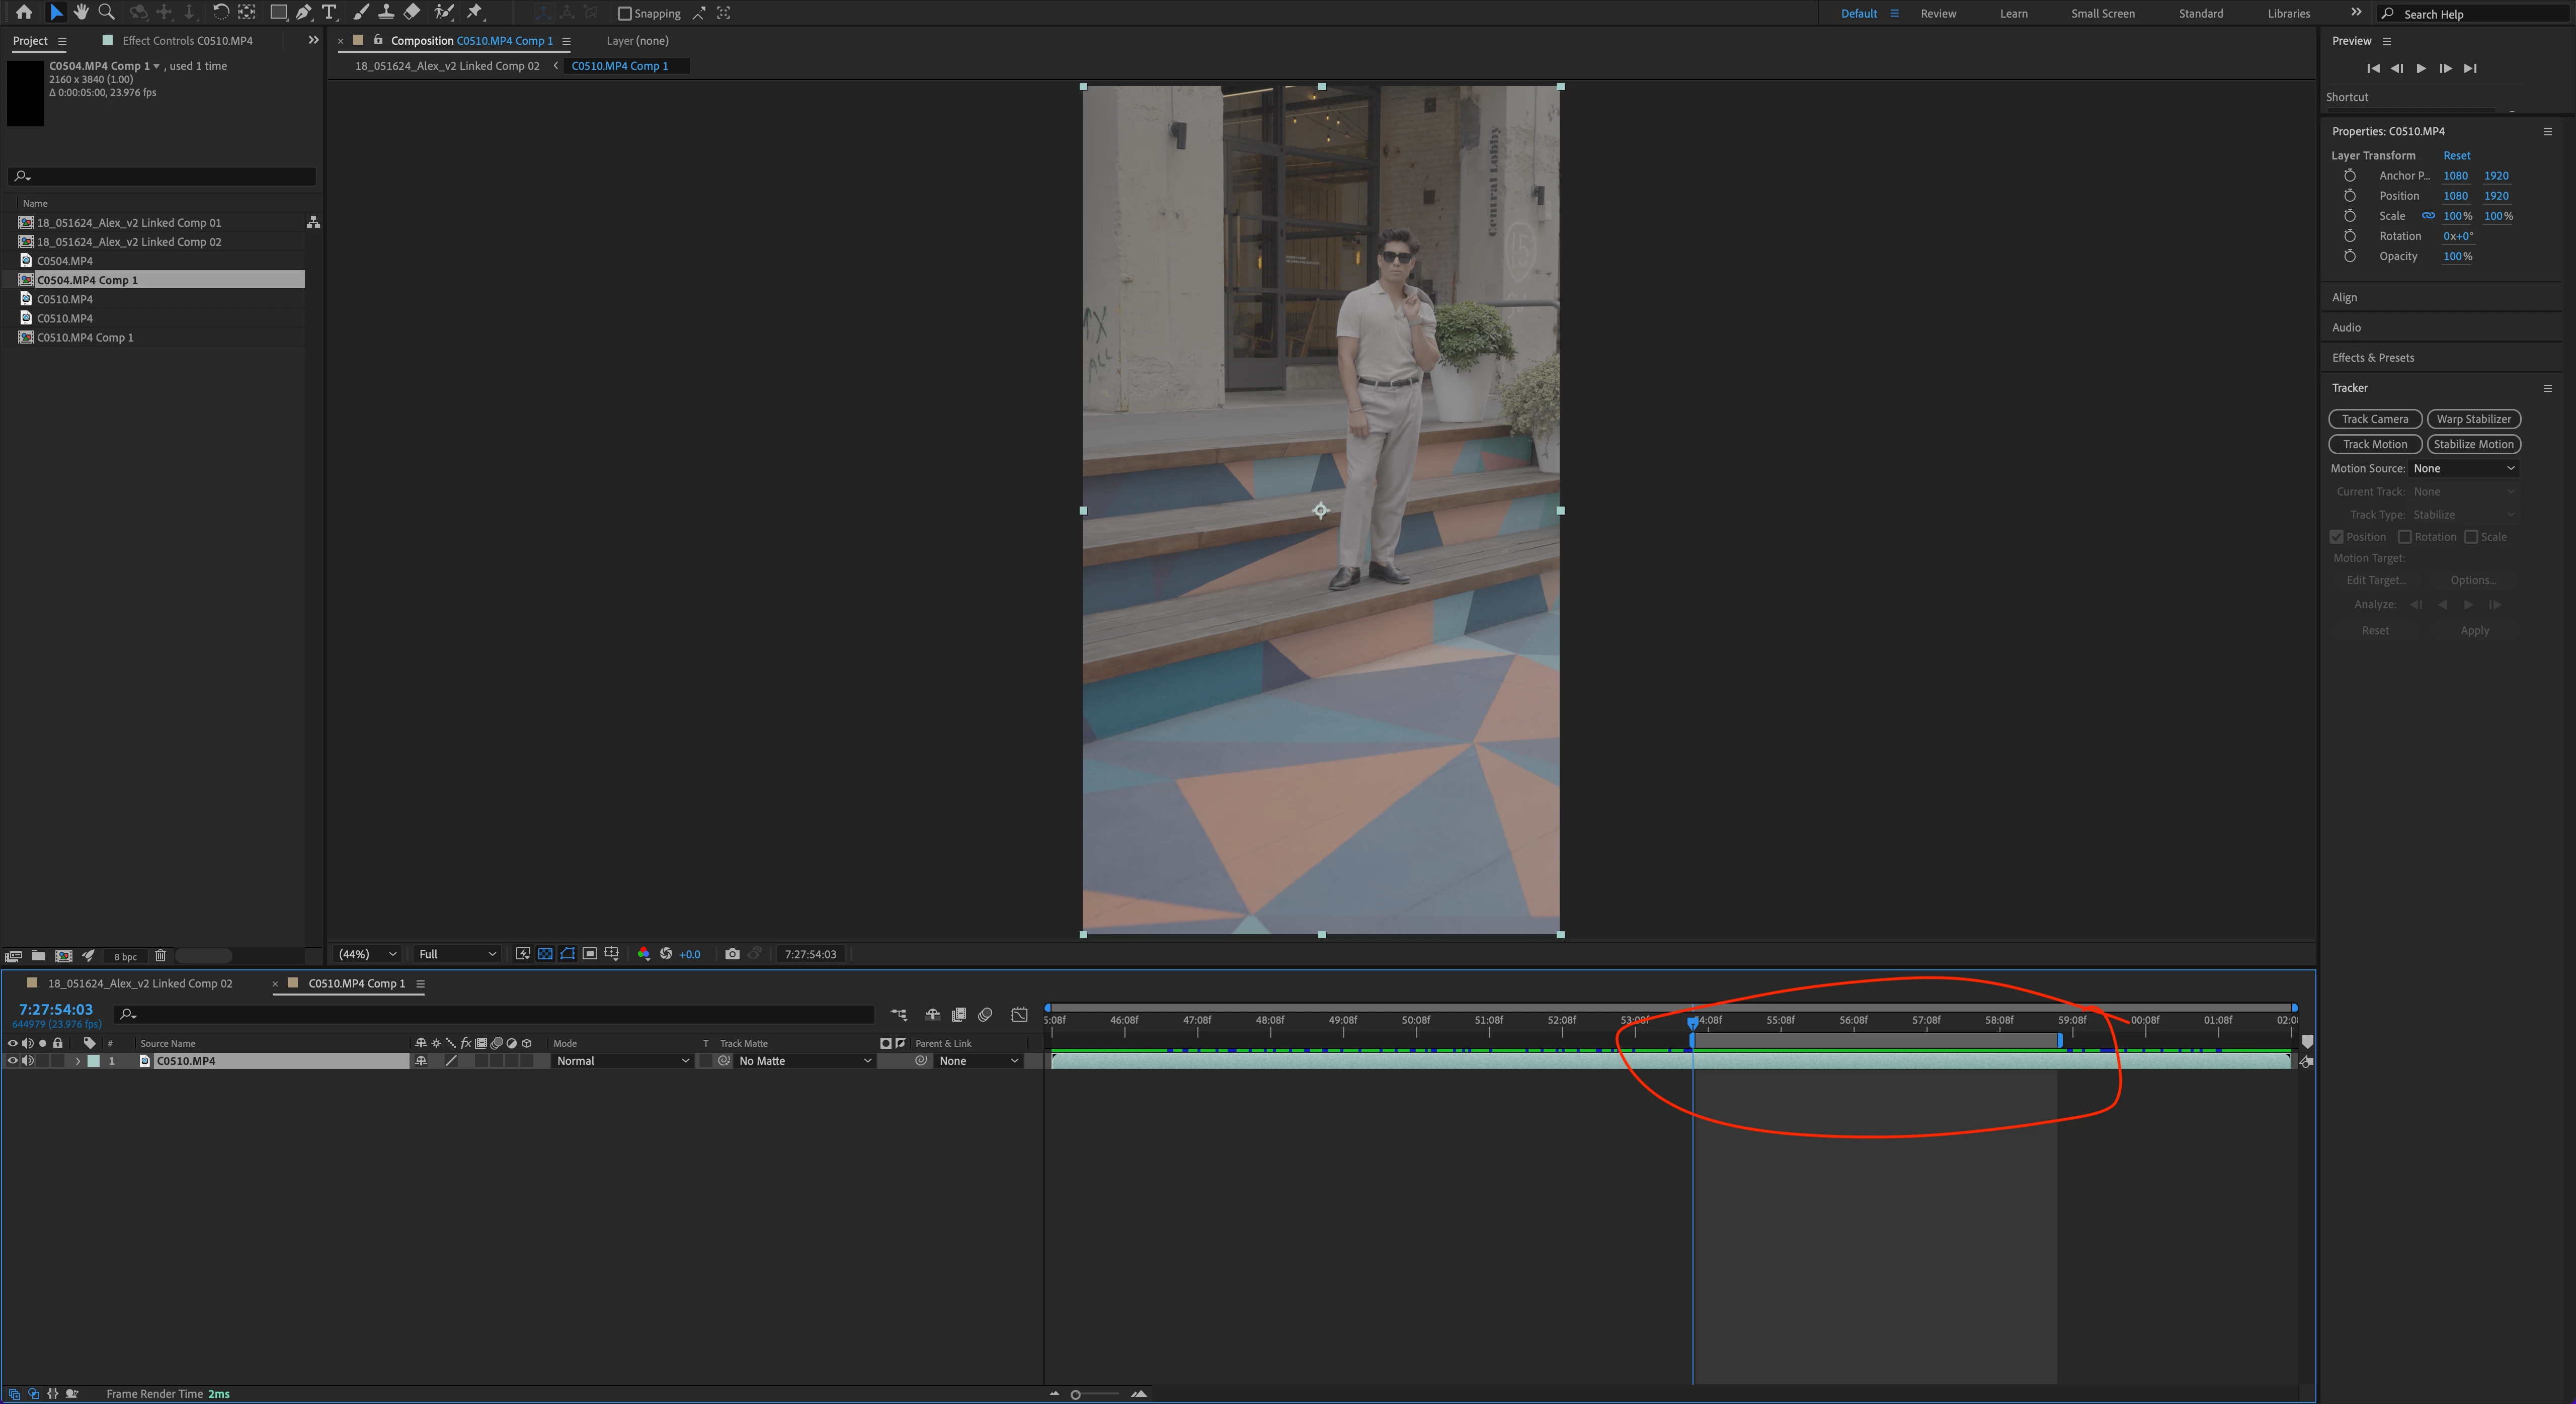2576x1404 pixels.
Task: Select the Zoom magnifier tool
Action: click(x=106, y=12)
